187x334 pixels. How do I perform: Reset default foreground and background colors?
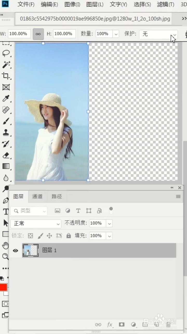coord(2,279)
